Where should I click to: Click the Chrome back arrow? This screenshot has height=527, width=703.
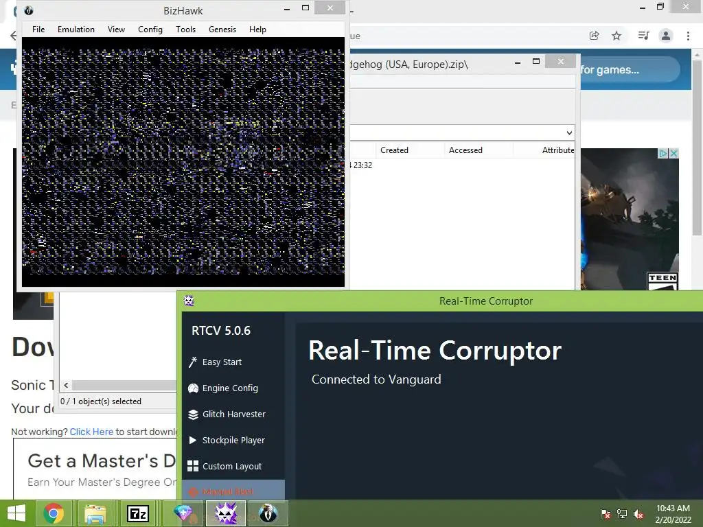coord(14,36)
